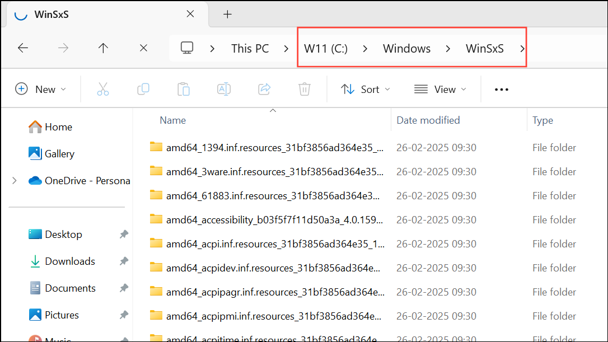Screen dimensions: 608x342
Task: Expand chevron after Windows breadcrumb
Action: click(x=448, y=49)
